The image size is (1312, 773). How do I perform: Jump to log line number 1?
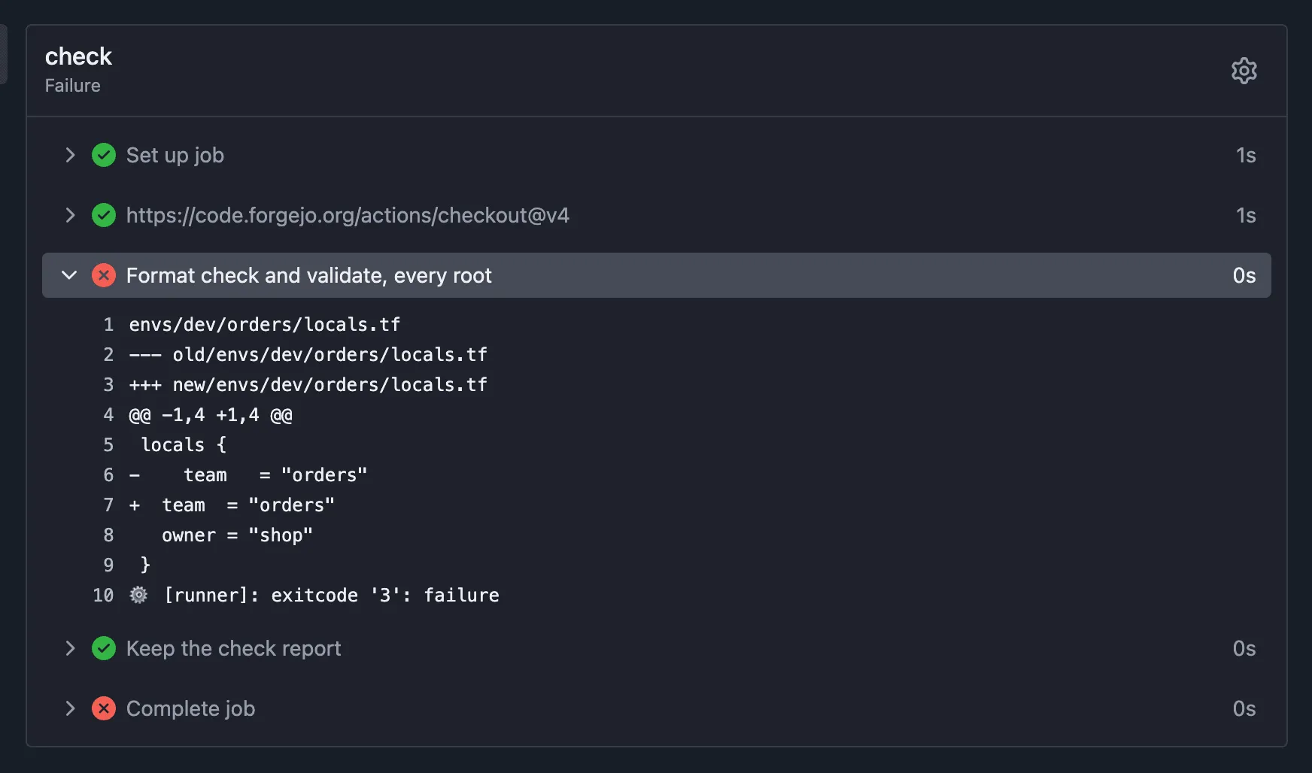(108, 324)
